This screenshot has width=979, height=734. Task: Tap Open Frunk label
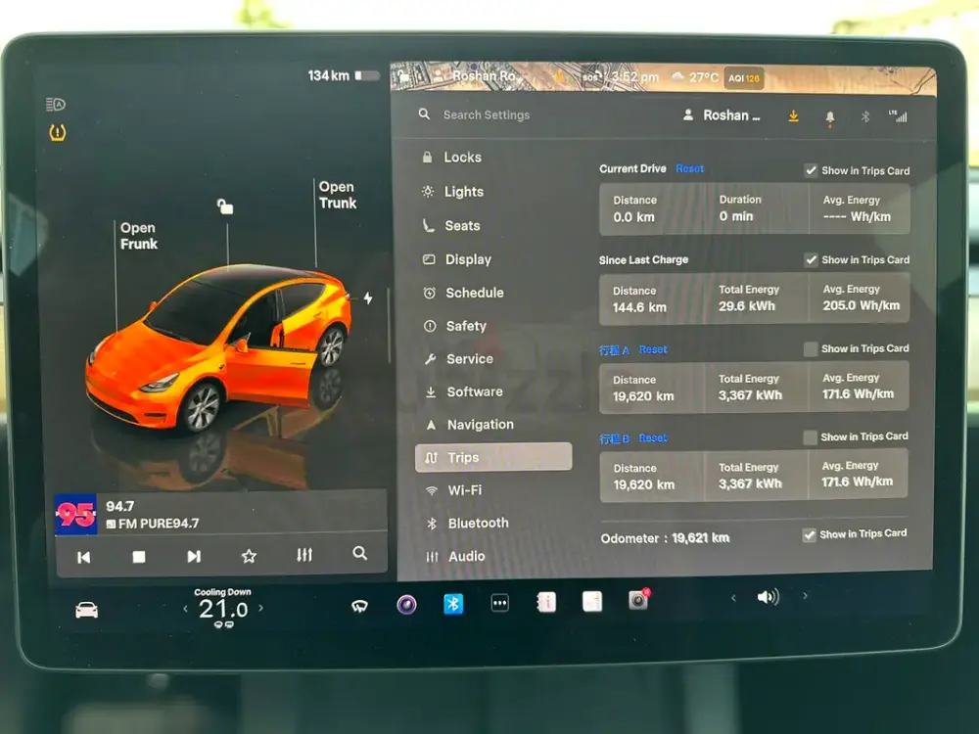138,236
